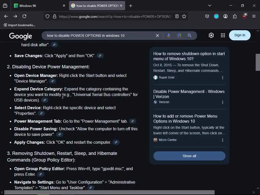This screenshot has width=260, height=195.
Task: Open source link after Apply Changes step
Action: (x=116, y=142)
